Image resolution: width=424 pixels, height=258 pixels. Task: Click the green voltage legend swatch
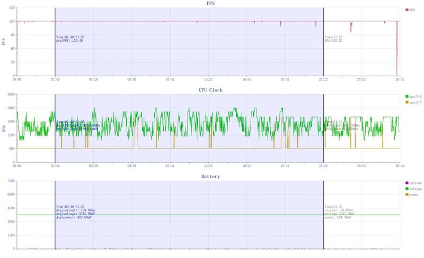point(407,189)
